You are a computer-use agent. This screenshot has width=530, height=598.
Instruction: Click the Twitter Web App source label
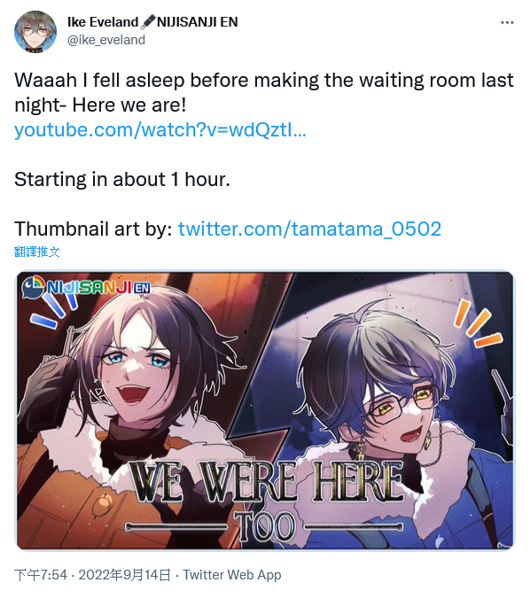(232, 575)
